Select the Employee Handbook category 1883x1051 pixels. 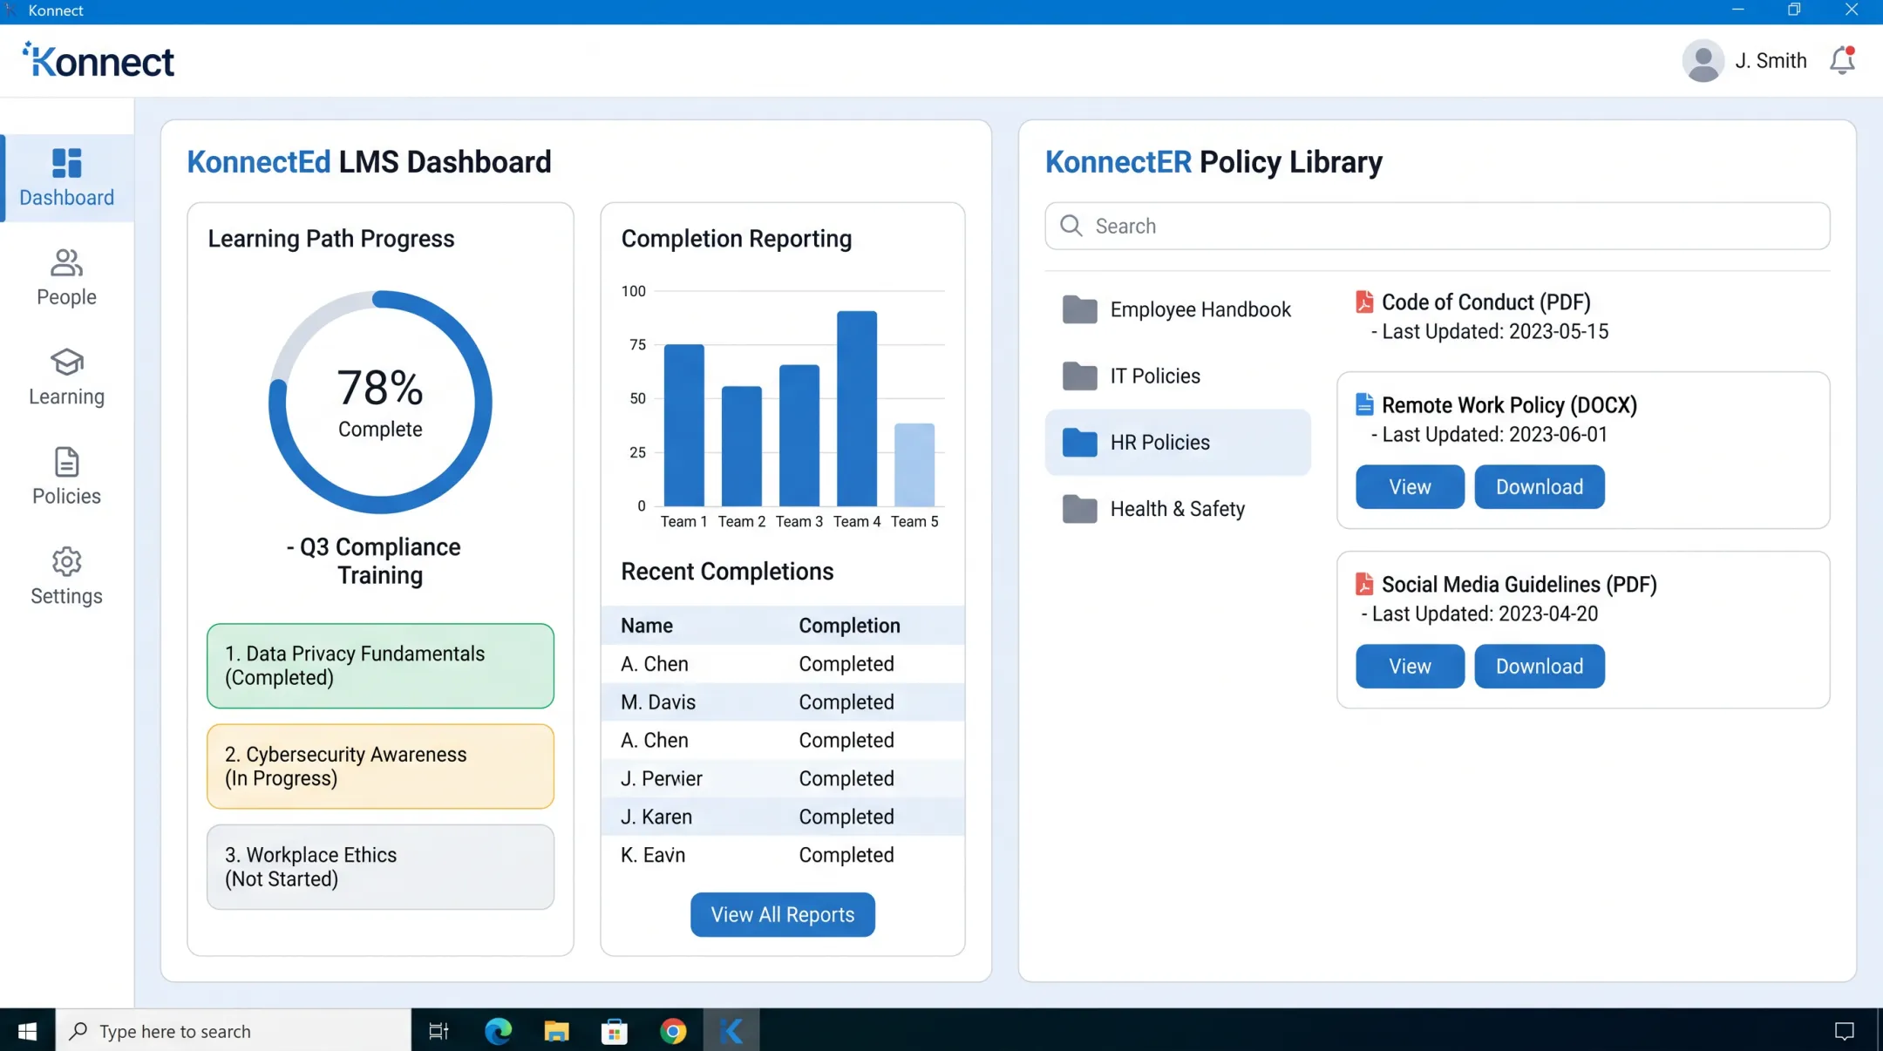click(x=1178, y=309)
